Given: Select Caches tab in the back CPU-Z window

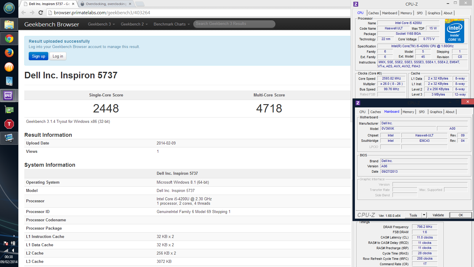Looking at the screenshot, I should coord(373,13).
